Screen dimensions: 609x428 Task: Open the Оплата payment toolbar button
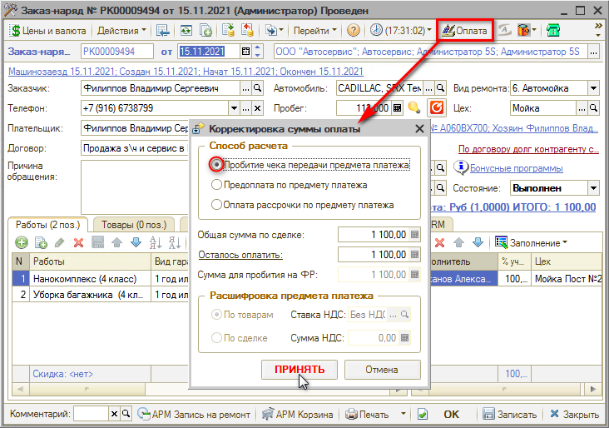tap(464, 30)
